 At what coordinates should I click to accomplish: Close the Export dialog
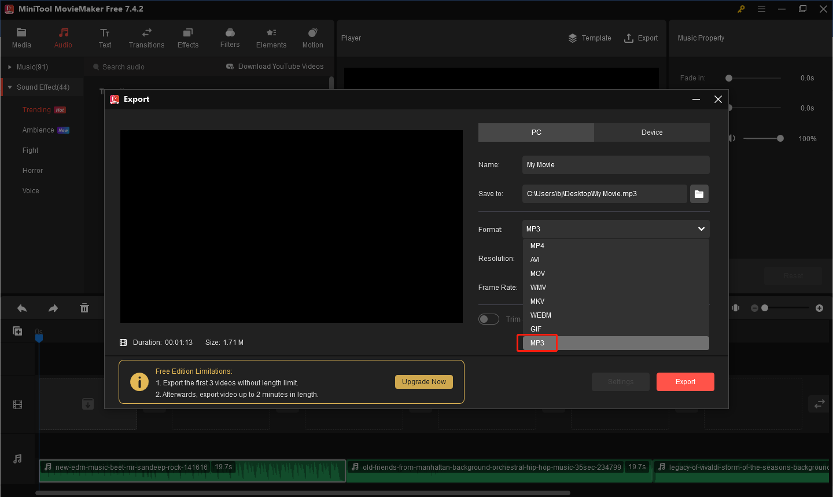(718, 100)
